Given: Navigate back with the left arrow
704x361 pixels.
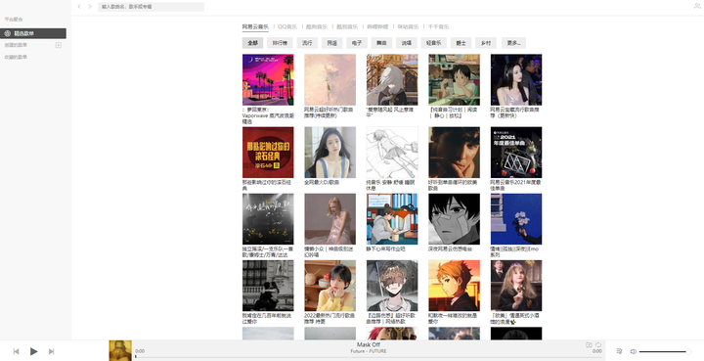Looking at the screenshot, I should pos(79,6).
